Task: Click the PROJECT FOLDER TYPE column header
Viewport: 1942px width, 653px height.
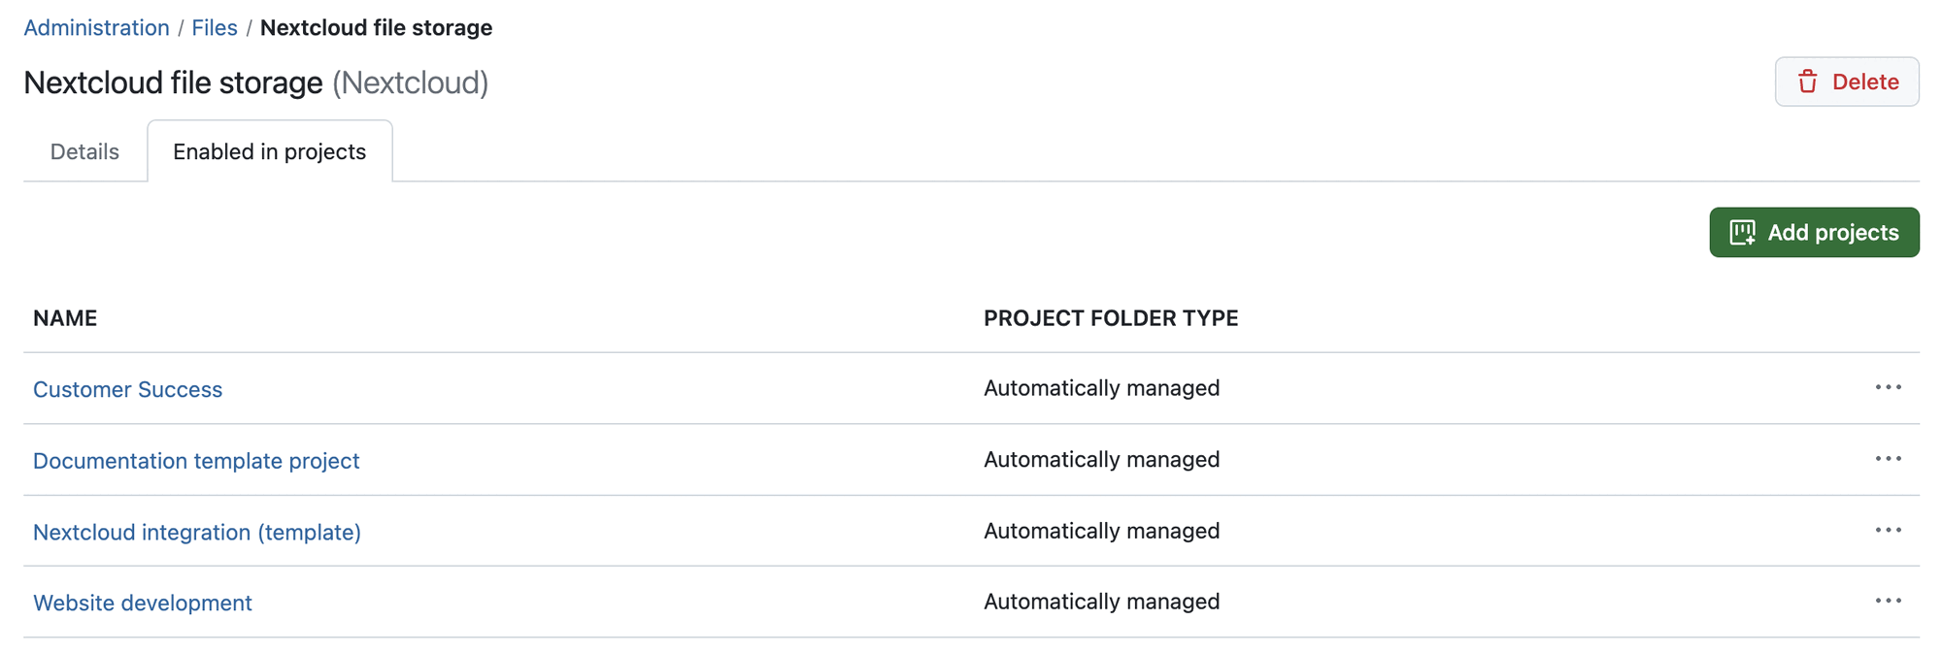Action: (x=1111, y=317)
